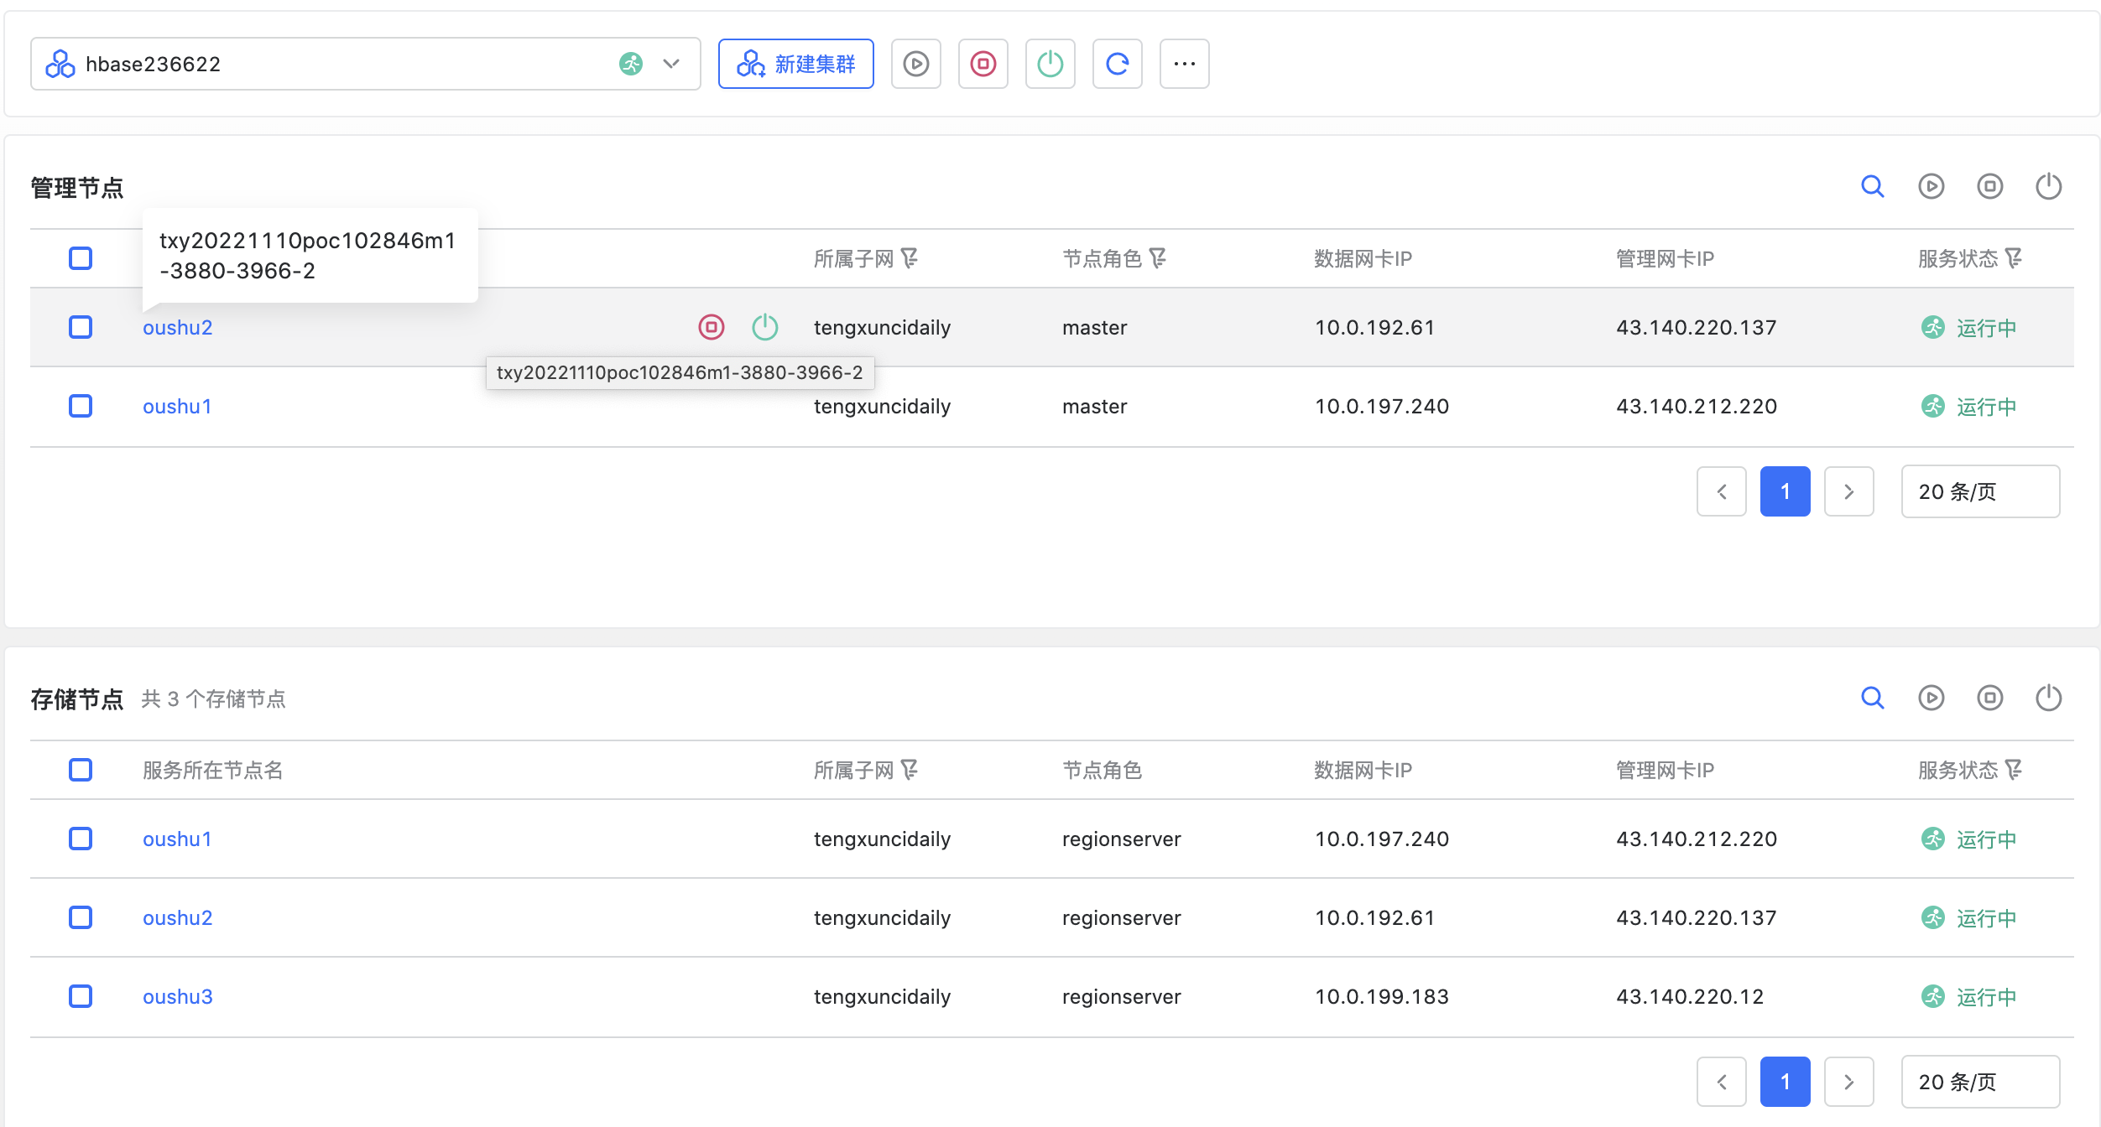Screen dimensions: 2101x1127
Task: Check the oushu1 regionserver row checkbox
Action: (81, 839)
